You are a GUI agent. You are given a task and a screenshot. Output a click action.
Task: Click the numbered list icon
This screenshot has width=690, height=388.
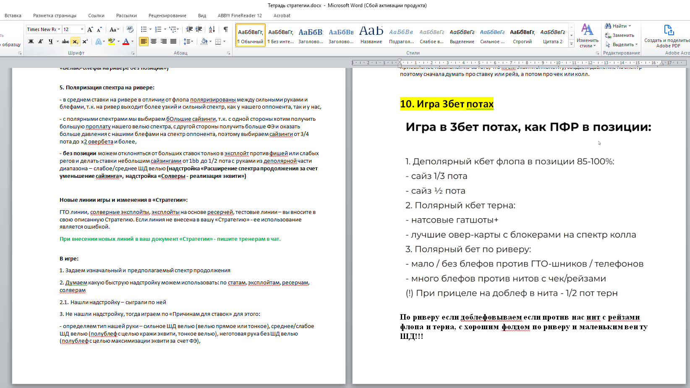158,29
